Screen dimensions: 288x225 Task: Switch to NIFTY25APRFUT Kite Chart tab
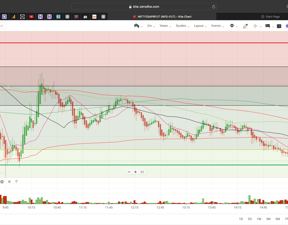[x=162, y=16]
